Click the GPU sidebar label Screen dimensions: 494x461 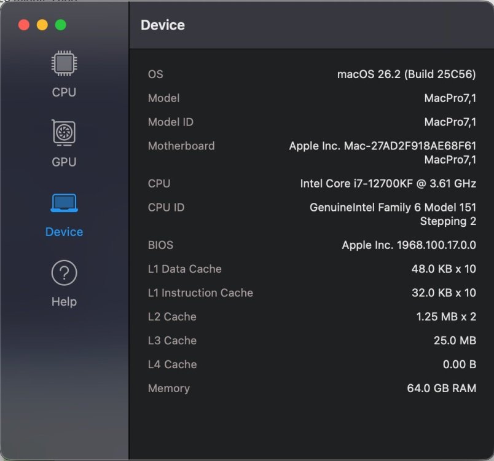(64, 162)
